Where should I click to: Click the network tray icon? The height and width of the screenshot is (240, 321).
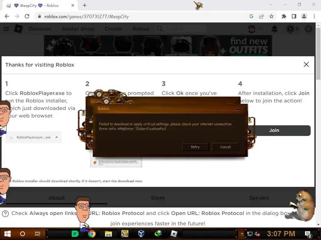tap(250, 234)
